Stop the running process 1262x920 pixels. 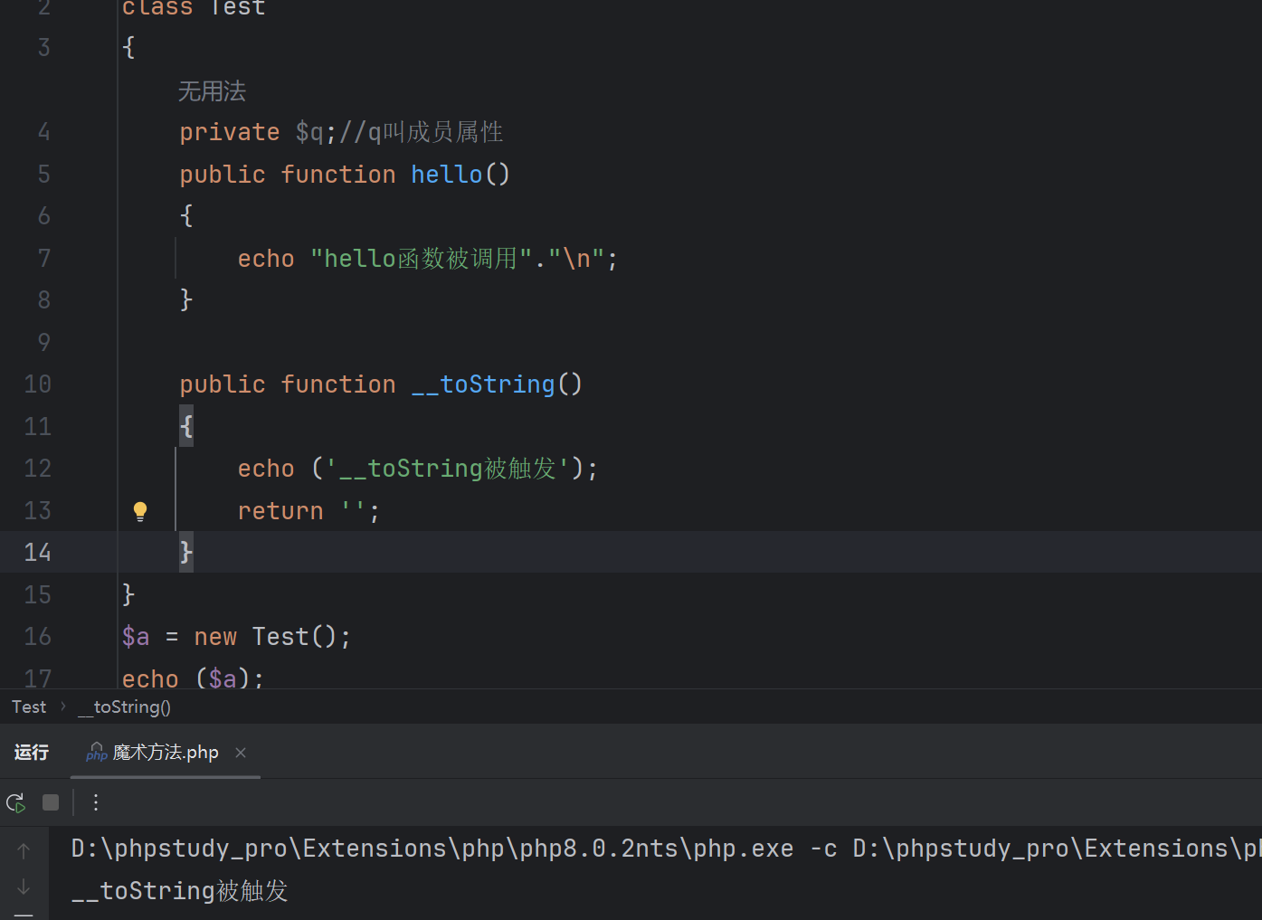(51, 802)
